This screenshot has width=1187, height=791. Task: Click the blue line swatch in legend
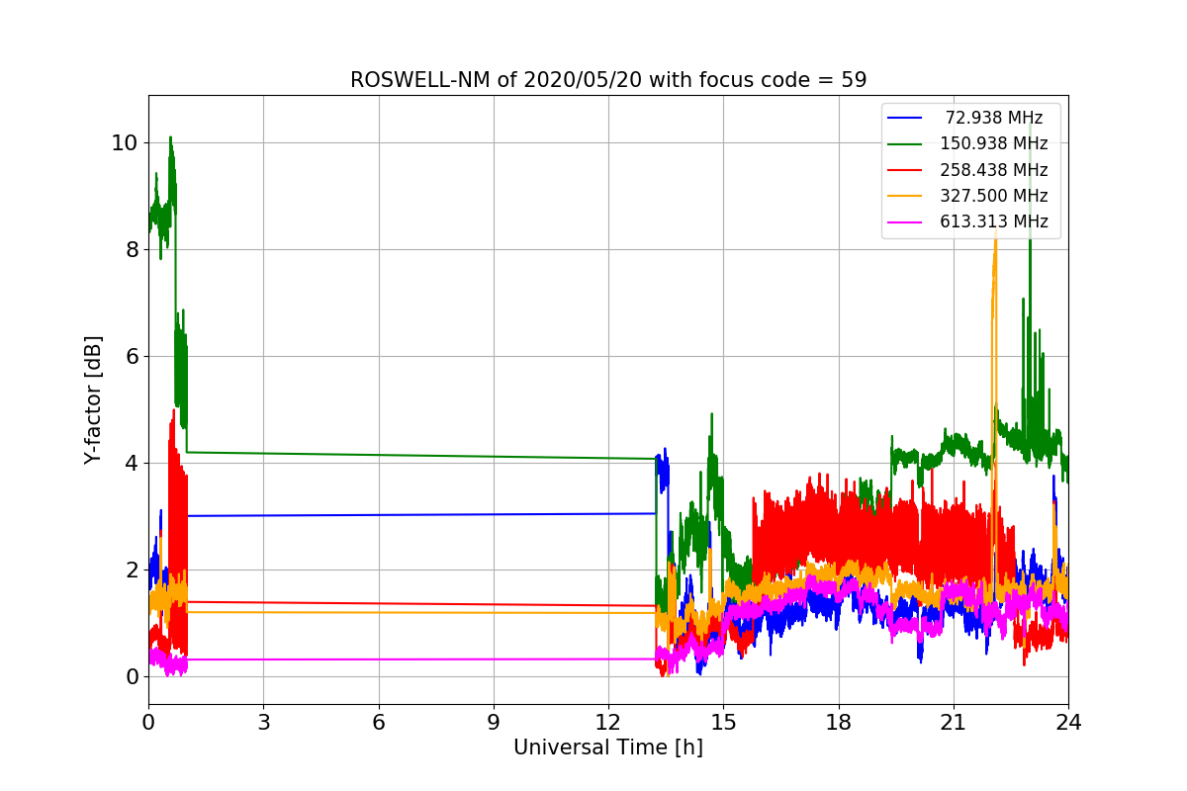(905, 118)
